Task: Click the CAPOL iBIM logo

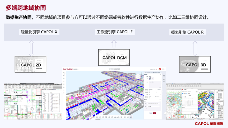Action: (x=68, y=69)
